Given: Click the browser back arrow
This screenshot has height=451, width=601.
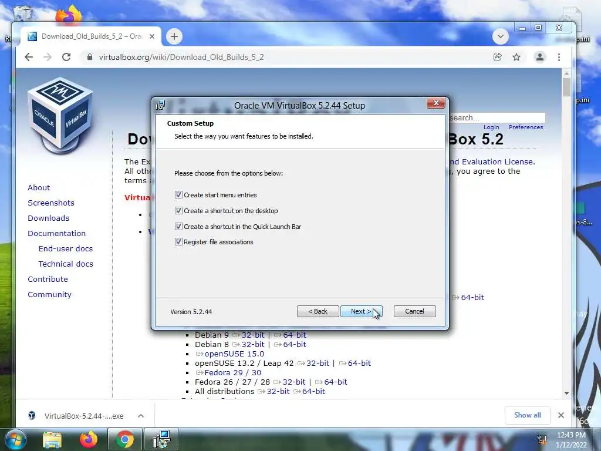Looking at the screenshot, I should [x=29, y=57].
